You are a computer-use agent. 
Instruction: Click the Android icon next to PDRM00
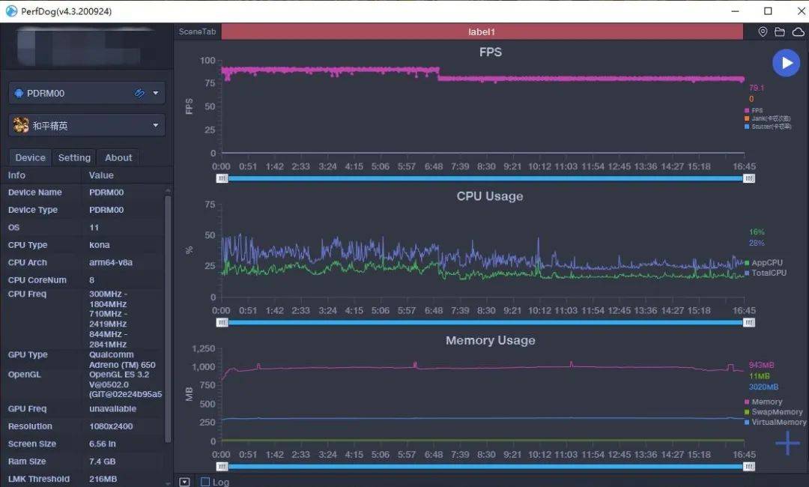click(19, 94)
